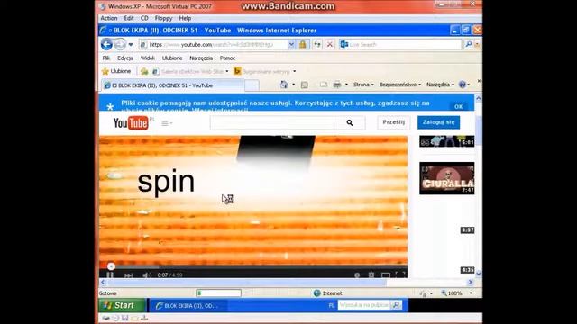The width and height of the screenshot is (577, 324).
Task: Click the page vertical scrollbar down arrow
Action: (478, 274)
